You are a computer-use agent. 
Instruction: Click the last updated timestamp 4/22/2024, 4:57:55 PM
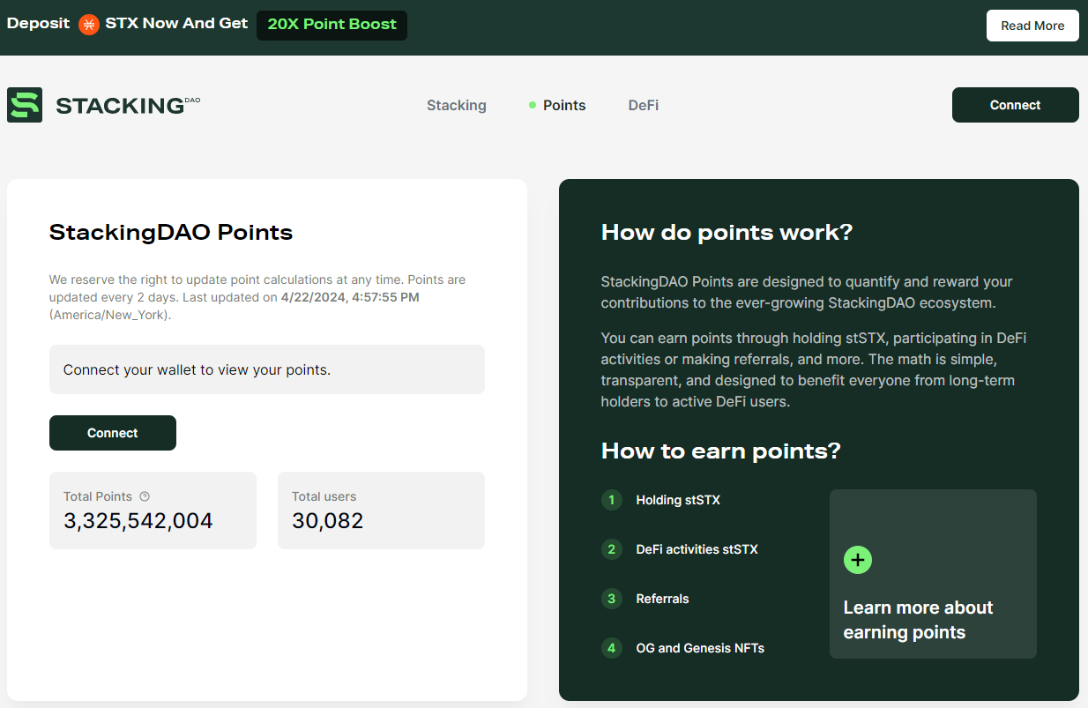(x=350, y=297)
